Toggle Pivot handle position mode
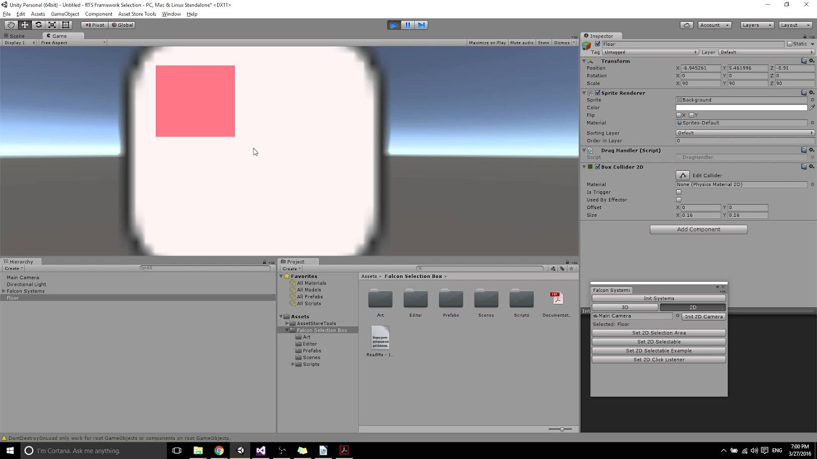Image resolution: width=817 pixels, height=459 pixels. coord(94,25)
